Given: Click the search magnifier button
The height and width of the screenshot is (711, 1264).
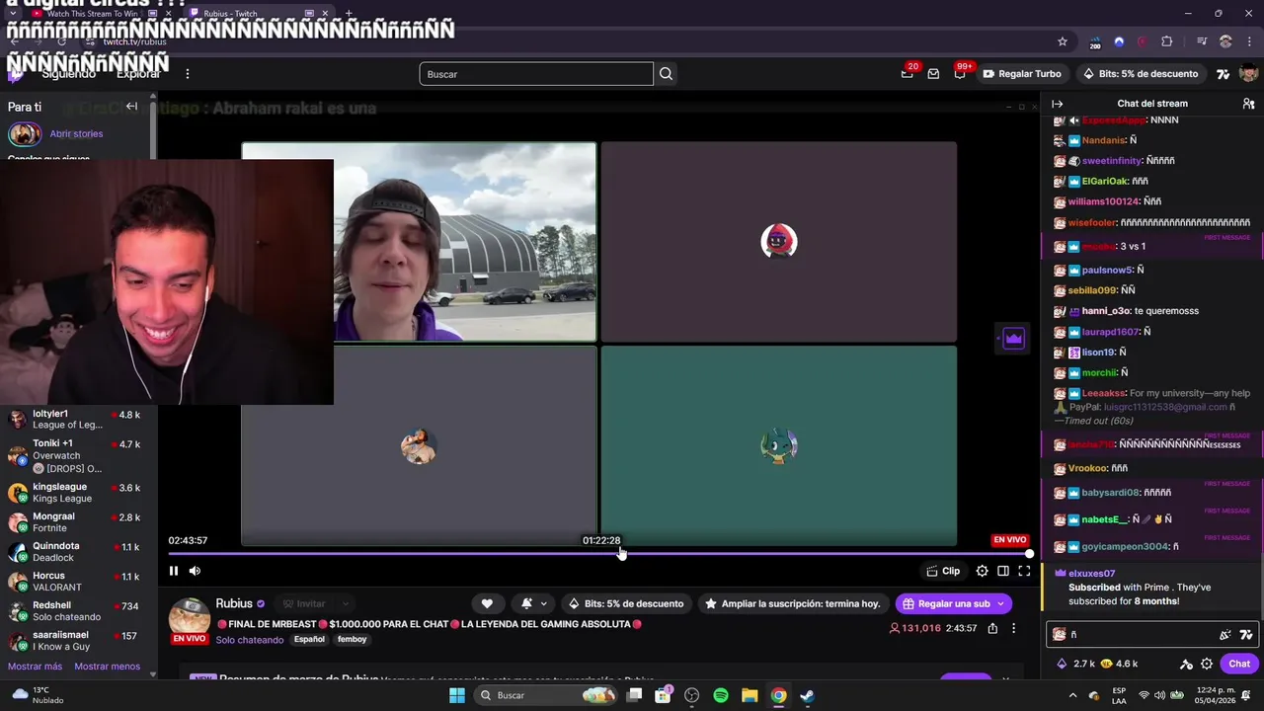Looking at the screenshot, I should pyautogui.click(x=667, y=74).
